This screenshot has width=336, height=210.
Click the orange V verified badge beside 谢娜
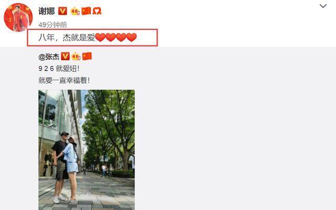(x=62, y=11)
